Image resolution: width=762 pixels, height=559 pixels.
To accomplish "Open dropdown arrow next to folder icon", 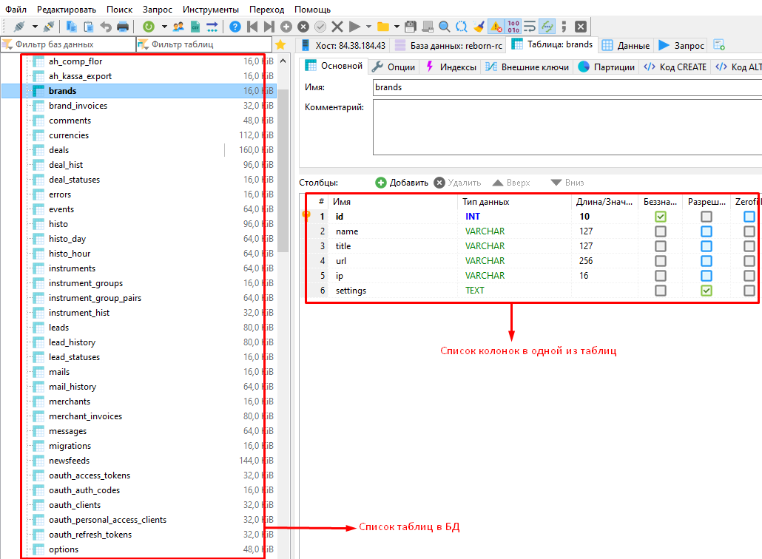I will (397, 26).
